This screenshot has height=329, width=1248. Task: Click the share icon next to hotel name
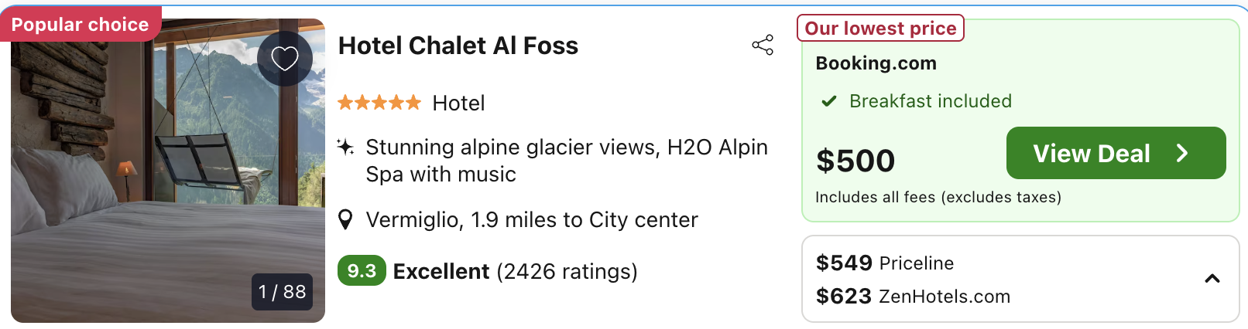pyautogui.click(x=763, y=46)
